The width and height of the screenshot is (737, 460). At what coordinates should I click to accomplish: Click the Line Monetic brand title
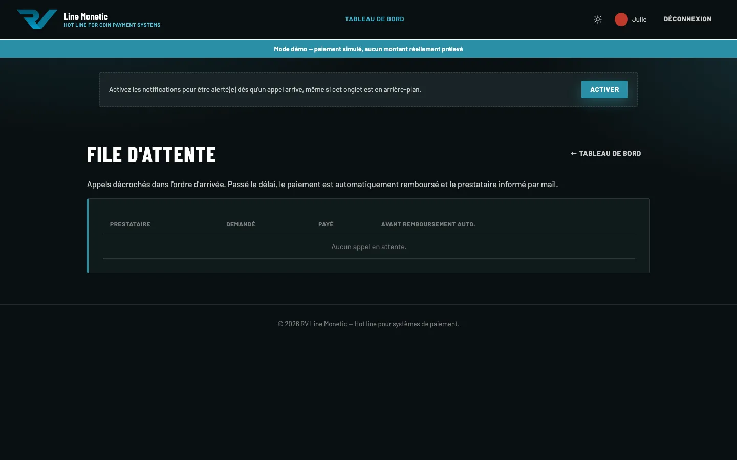(x=86, y=16)
